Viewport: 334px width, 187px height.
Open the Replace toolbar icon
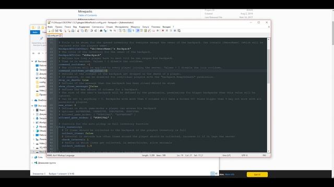105,31
